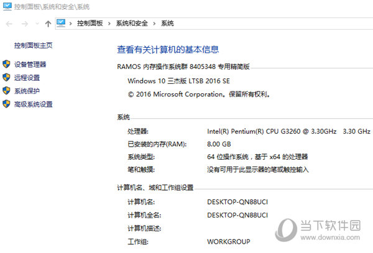Click the address bar empty field area

[x=274, y=24]
